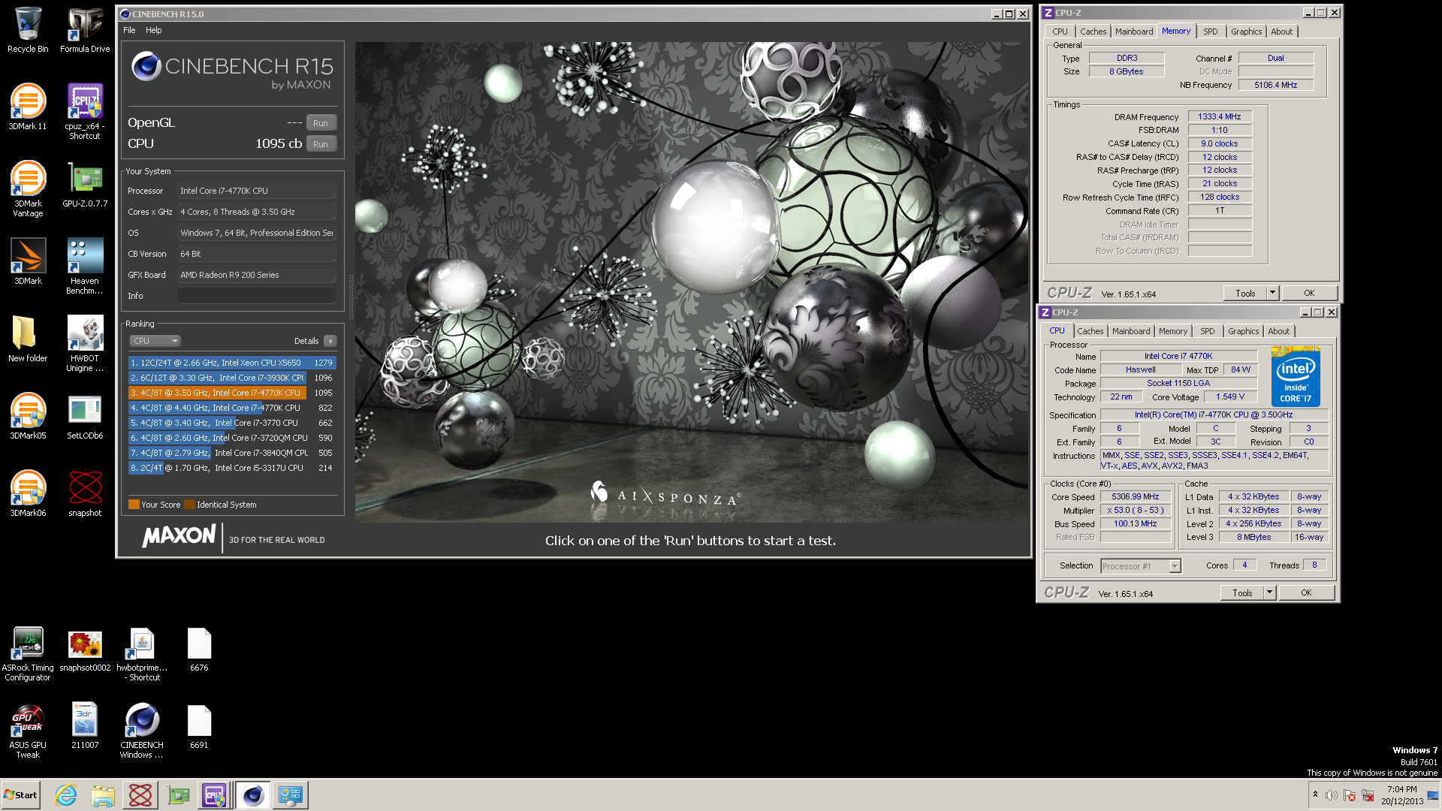This screenshot has height=811, width=1442.
Task: Select the i5-3317U ranking row
Action: coord(232,468)
